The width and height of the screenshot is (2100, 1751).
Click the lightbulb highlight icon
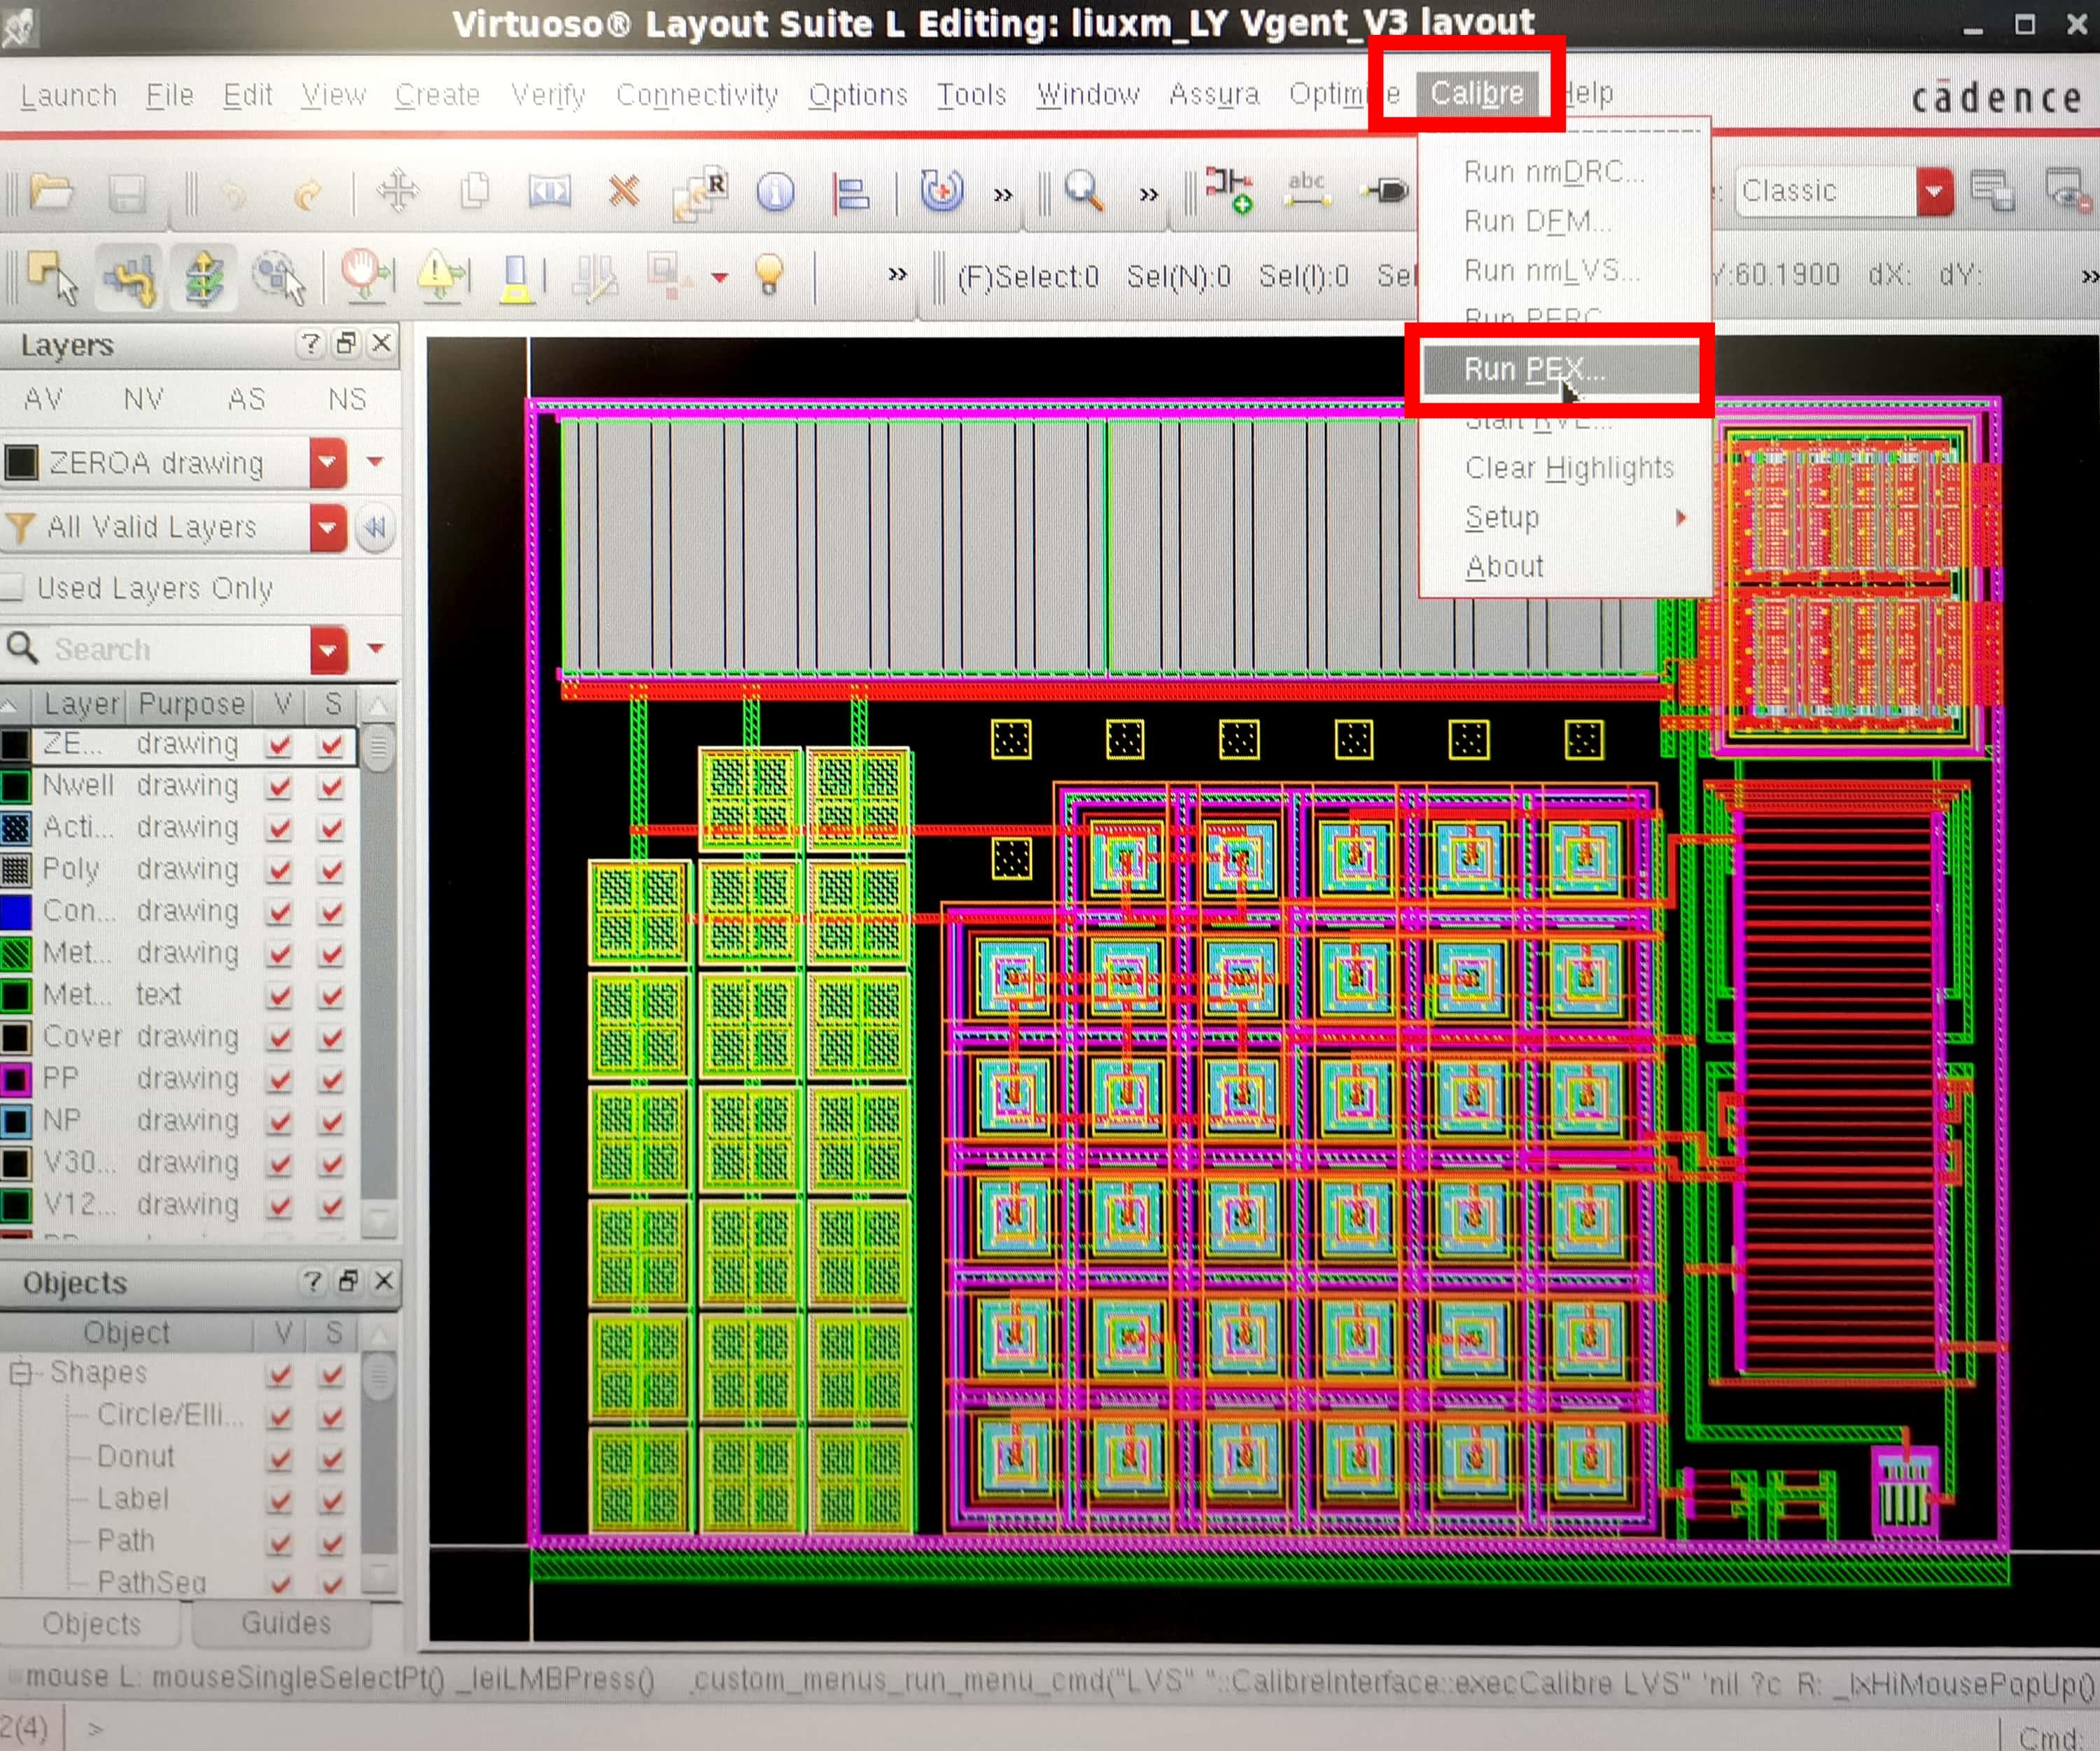pyautogui.click(x=768, y=274)
